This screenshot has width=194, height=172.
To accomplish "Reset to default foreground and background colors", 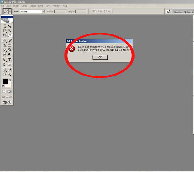I will tap(3, 86).
